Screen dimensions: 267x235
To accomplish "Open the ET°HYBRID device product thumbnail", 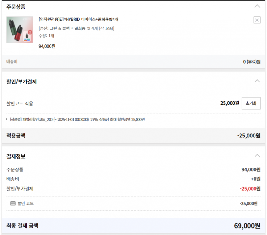I will tap(20, 30).
